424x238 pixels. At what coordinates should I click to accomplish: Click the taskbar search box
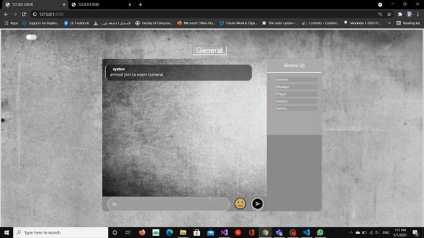pos(61,232)
